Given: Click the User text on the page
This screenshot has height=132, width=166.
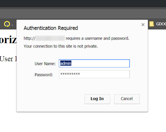Looking at the screenshot, I should 6,59.
